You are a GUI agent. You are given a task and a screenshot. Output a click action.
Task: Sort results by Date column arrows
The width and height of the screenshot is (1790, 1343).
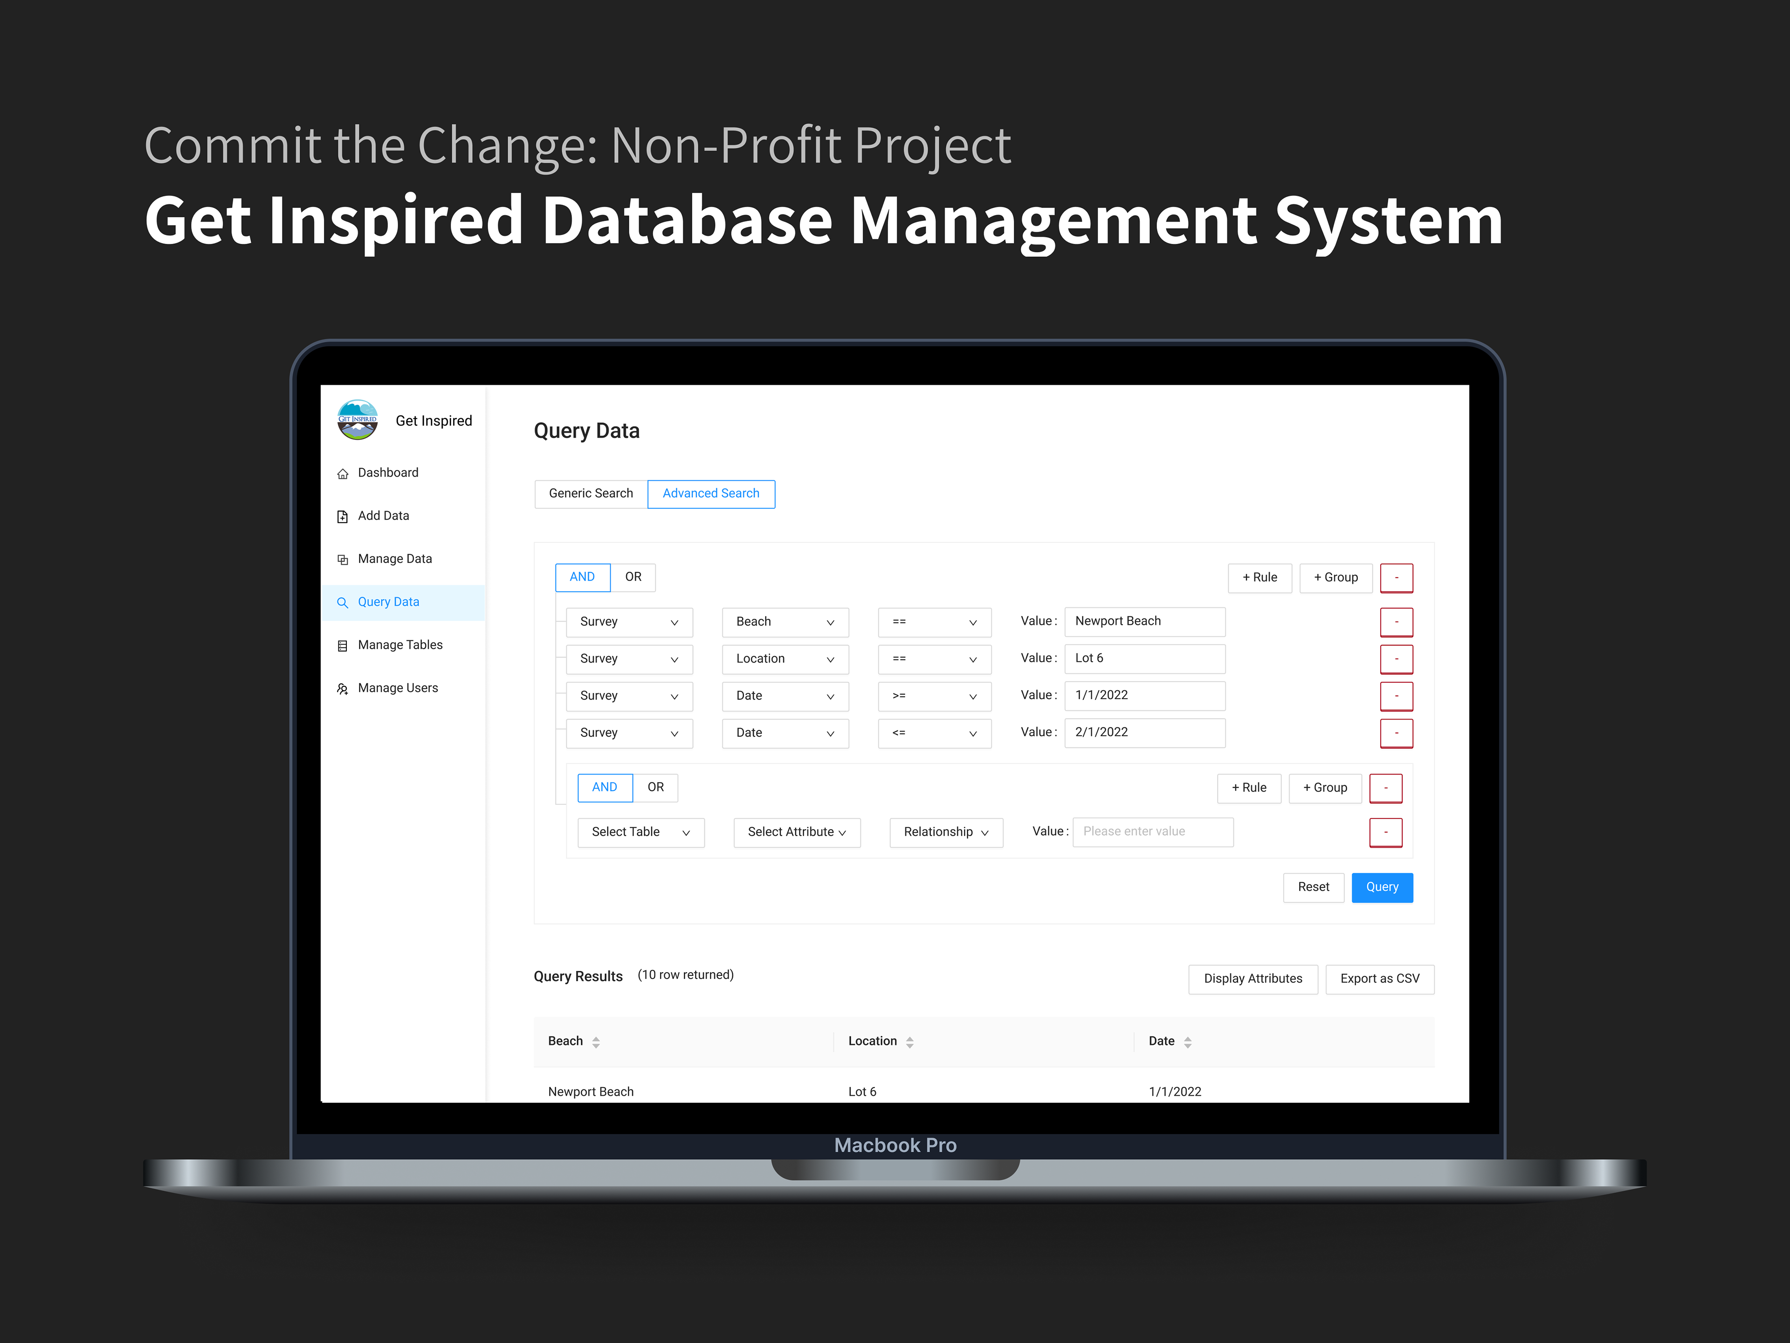(x=1187, y=1042)
